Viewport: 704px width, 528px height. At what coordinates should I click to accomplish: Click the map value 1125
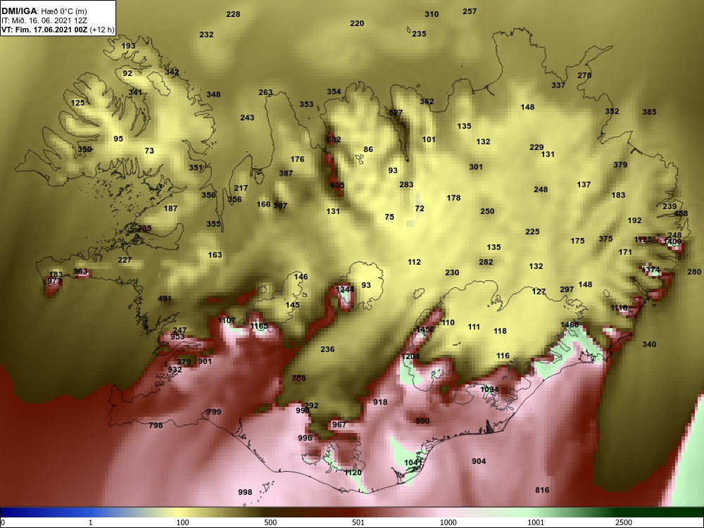click(643, 239)
